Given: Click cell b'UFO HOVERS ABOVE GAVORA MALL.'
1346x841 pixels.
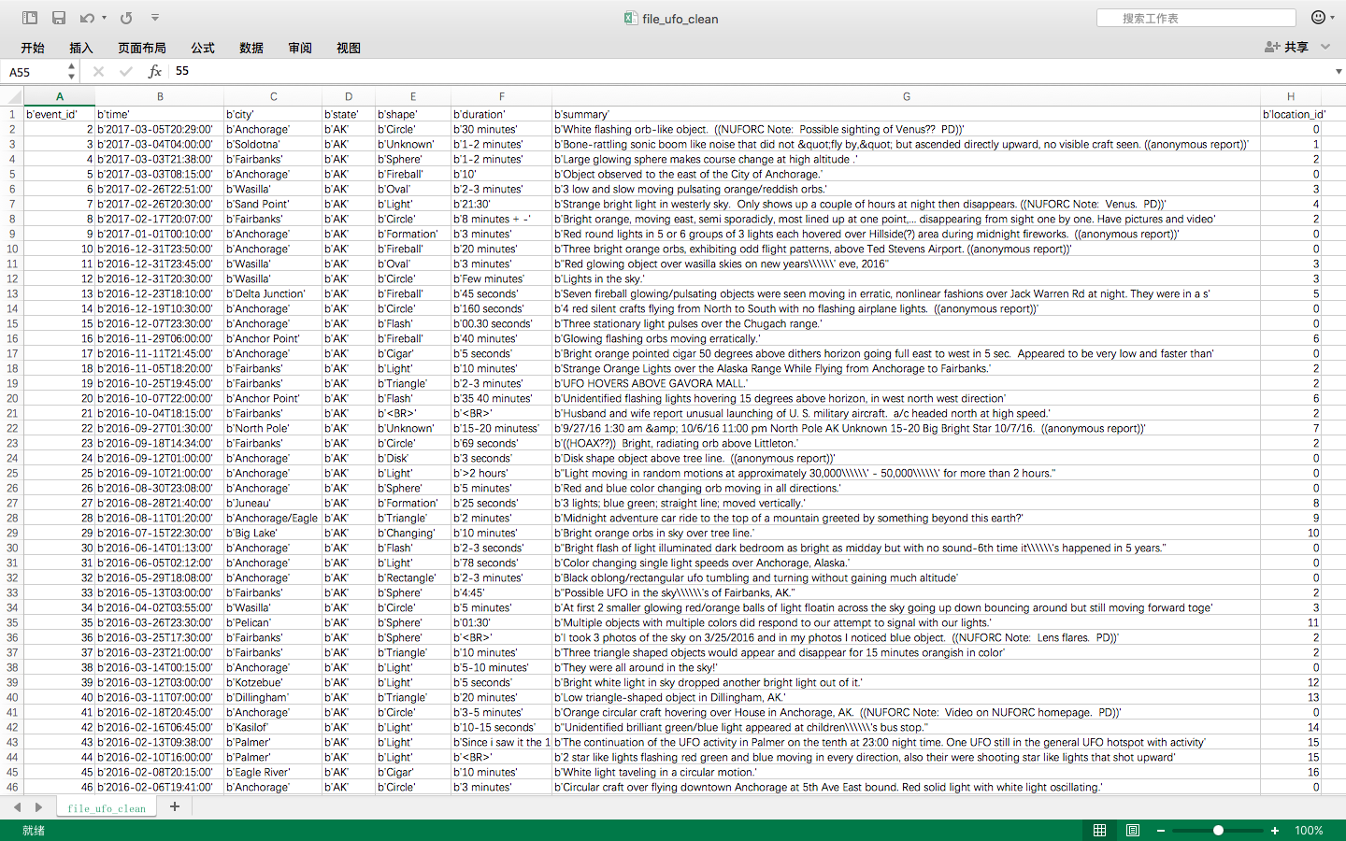Looking at the screenshot, I should [x=906, y=383].
